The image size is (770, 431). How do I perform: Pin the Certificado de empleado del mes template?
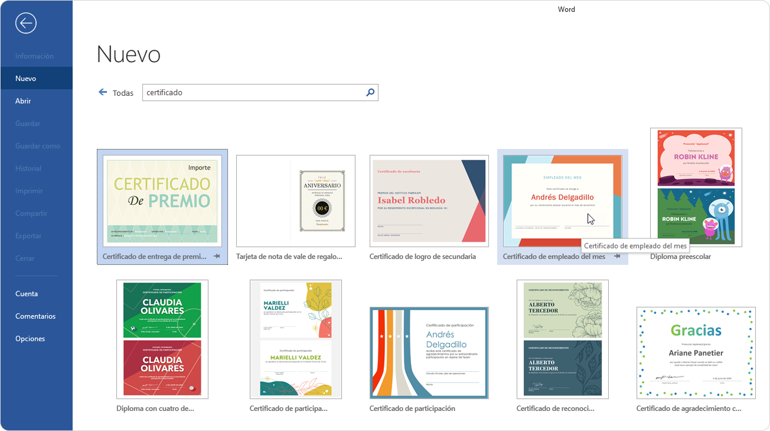[x=618, y=257]
